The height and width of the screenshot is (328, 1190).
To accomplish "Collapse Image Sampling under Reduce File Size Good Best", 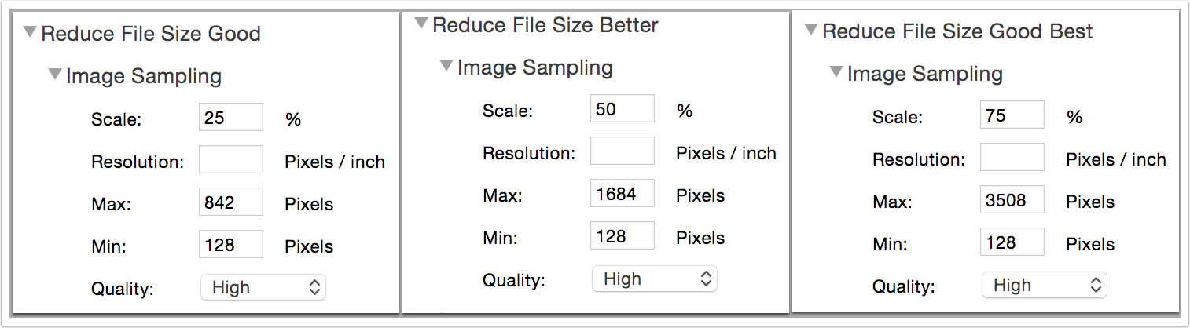I will [x=836, y=73].
